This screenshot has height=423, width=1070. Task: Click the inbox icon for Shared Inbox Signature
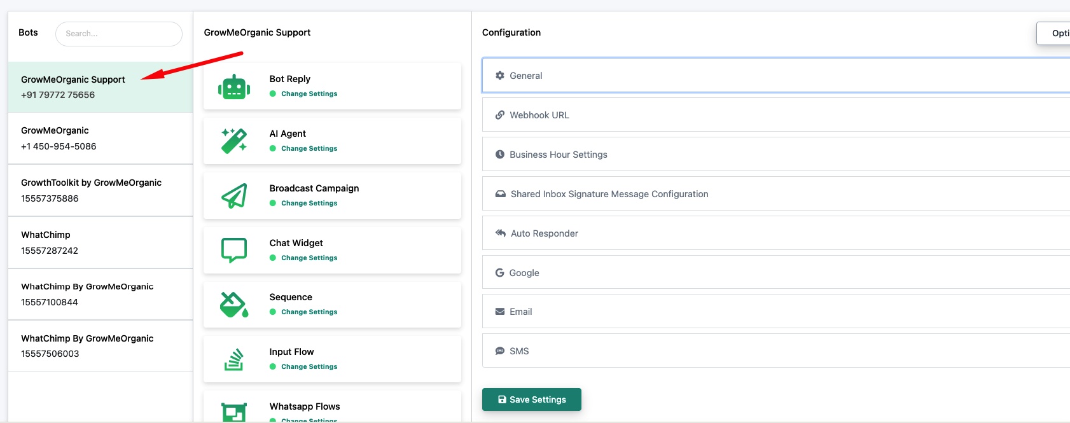tap(501, 194)
